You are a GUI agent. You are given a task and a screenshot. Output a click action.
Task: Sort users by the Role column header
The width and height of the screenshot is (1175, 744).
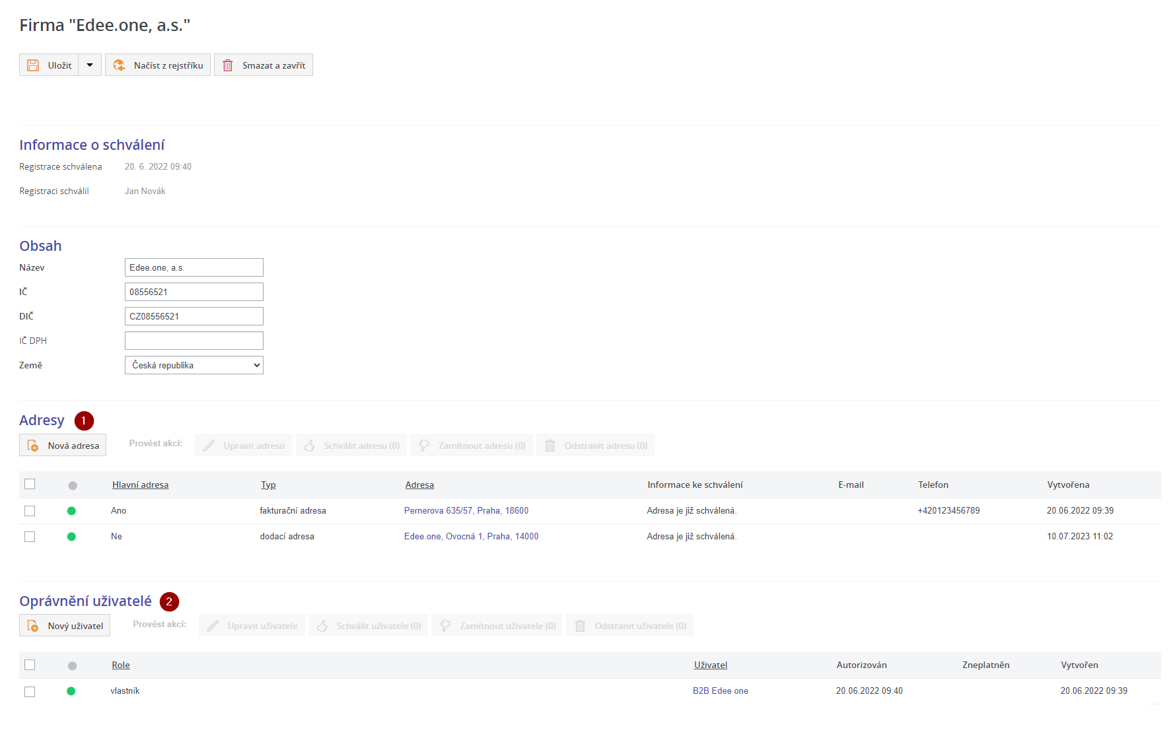[x=121, y=665]
